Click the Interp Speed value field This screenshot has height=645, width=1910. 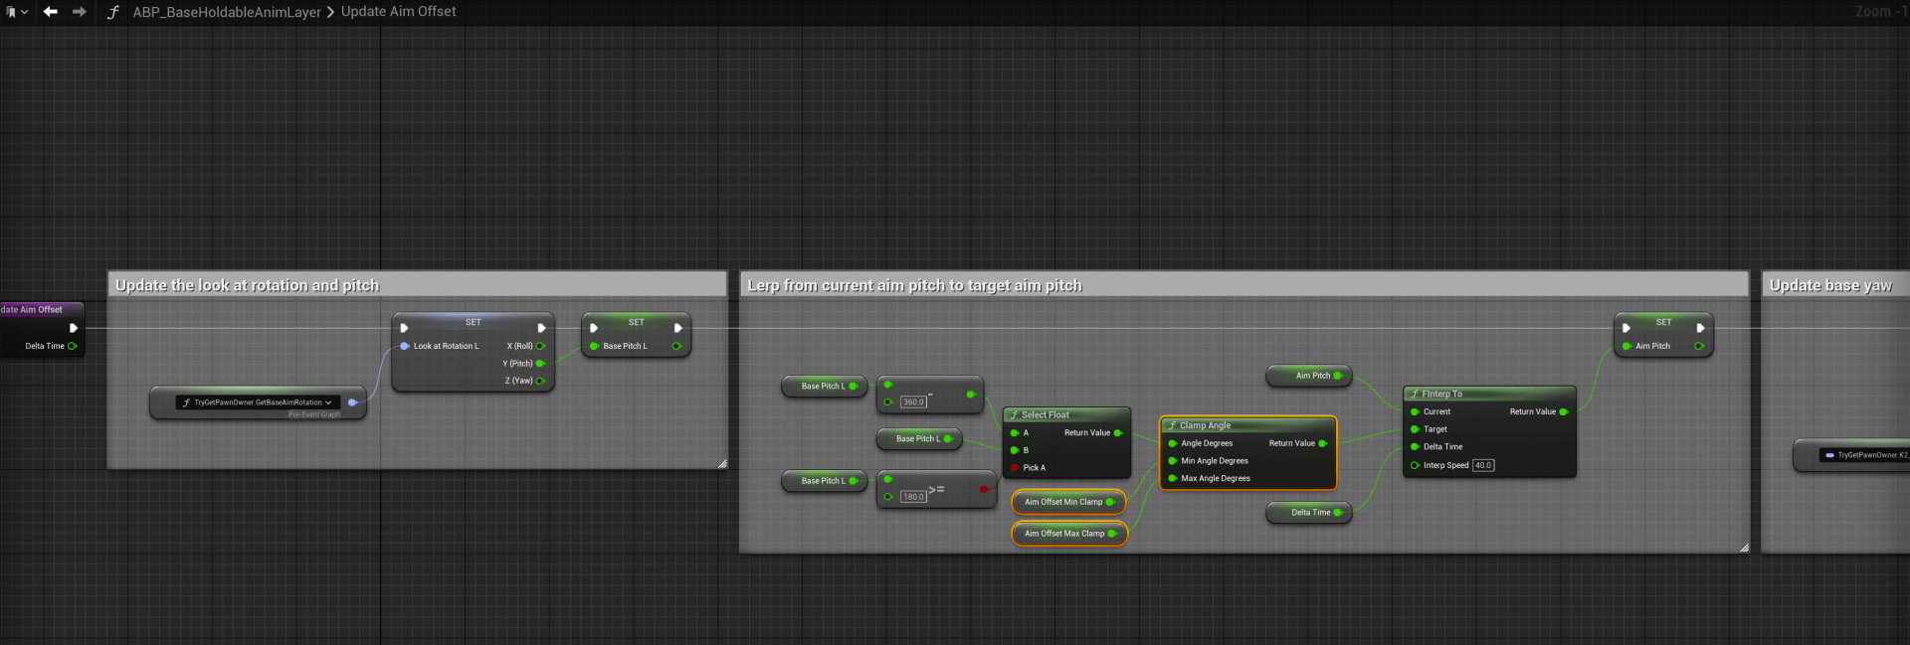pos(1482,465)
